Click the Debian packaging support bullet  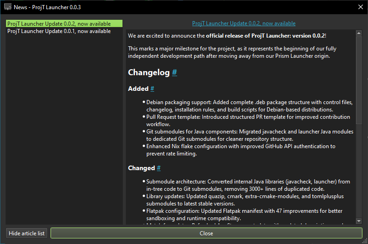[248, 102]
